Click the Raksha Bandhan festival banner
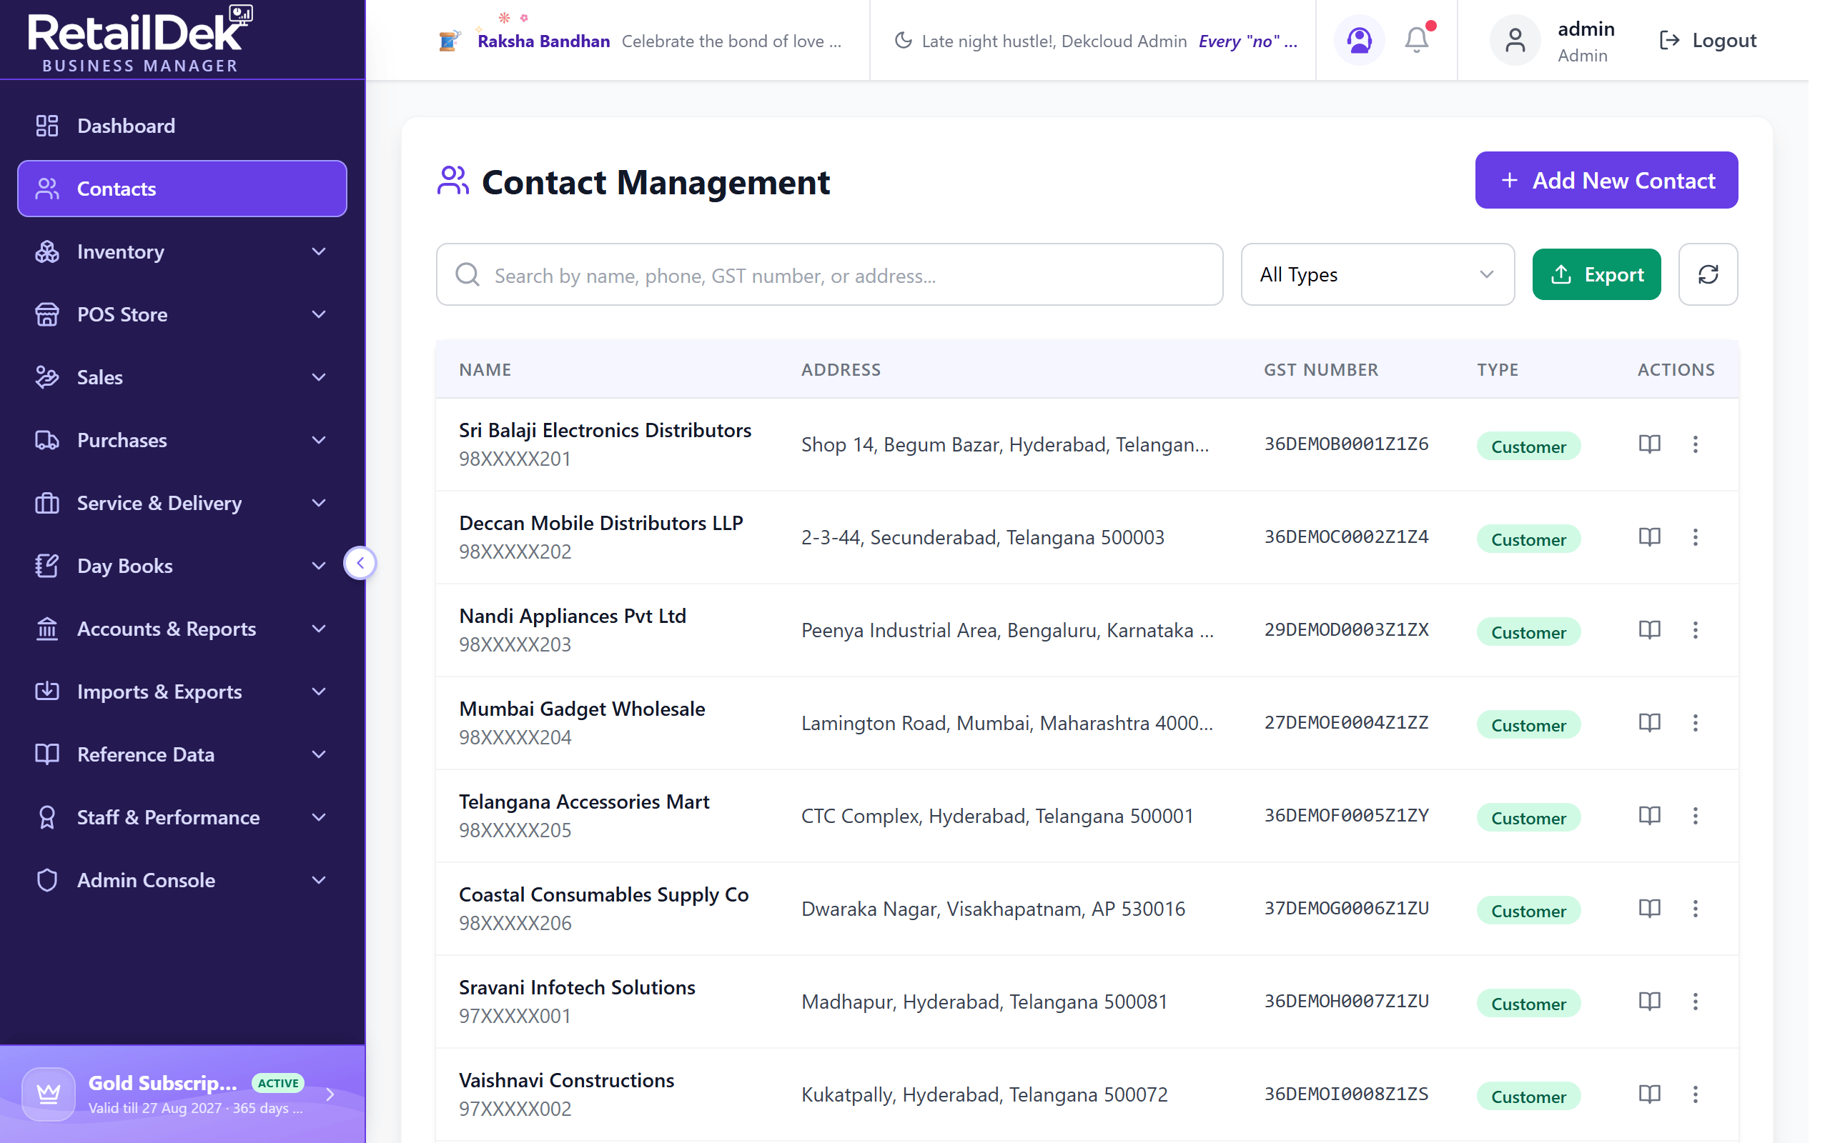This screenshot has height=1143, width=1830. [x=640, y=41]
